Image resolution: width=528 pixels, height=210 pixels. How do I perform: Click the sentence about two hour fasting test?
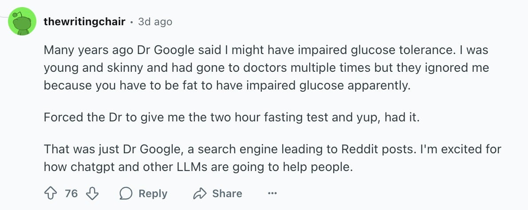pyautogui.click(x=232, y=117)
